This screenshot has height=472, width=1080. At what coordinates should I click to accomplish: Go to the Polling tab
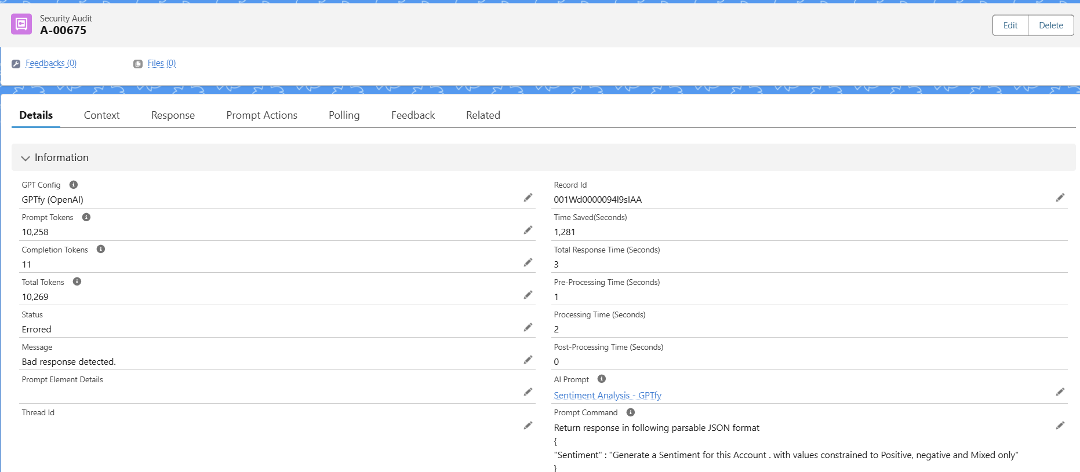click(x=344, y=115)
